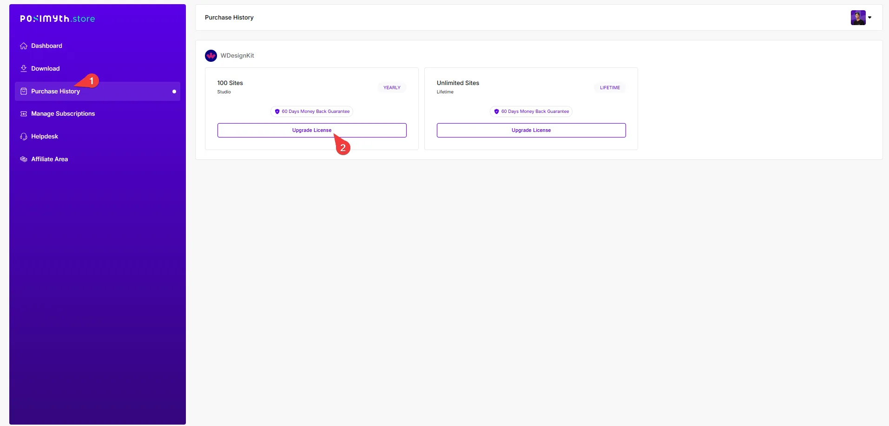Click the YEARLY badge on 100 Sites
This screenshot has height=426, width=889.
(392, 88)
